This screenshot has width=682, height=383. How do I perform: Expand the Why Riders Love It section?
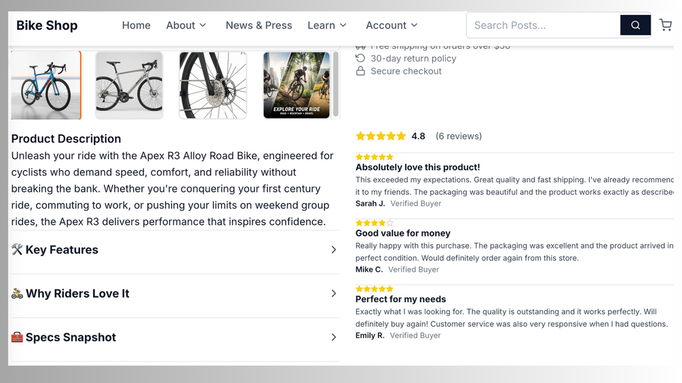pyautogui.click(x=175, y=294)
